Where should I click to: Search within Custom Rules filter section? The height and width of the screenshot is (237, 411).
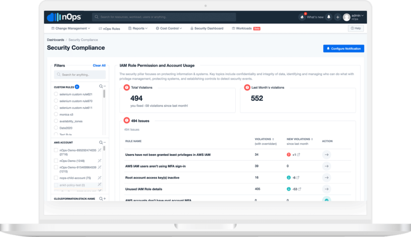click(101, 86)
